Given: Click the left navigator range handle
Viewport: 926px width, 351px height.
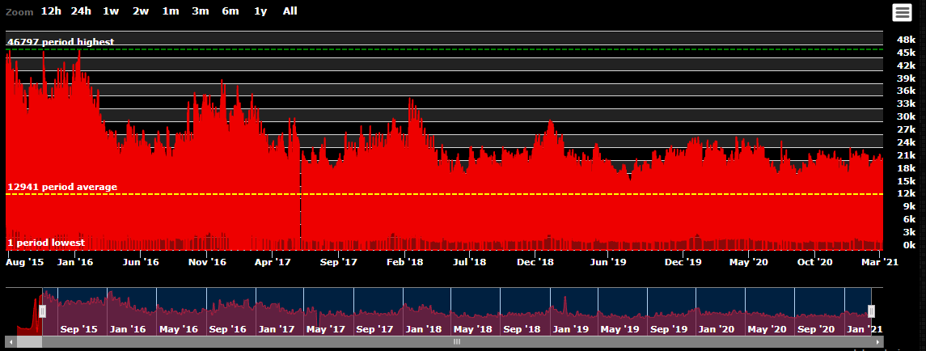Looking at the screenshot, I should click(43, 311).
